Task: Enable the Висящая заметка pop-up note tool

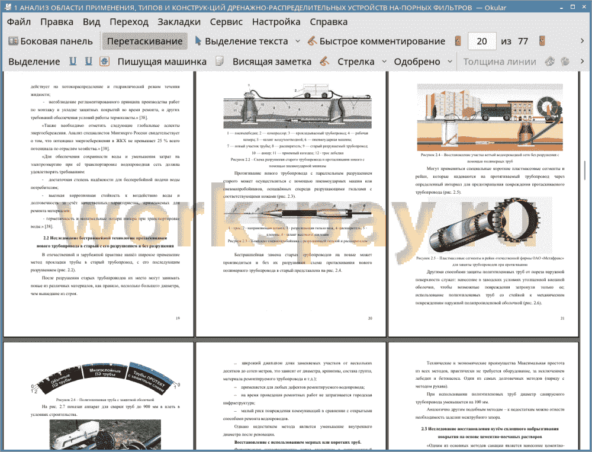Action: pos(272,62)
